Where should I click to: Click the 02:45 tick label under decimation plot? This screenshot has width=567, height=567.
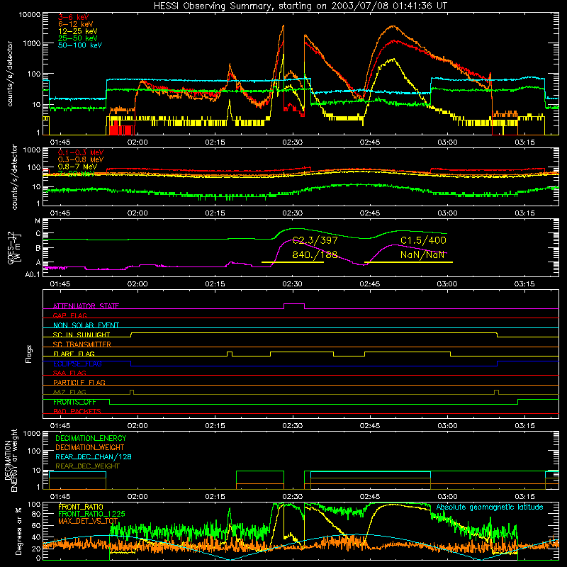coord(370,497)
